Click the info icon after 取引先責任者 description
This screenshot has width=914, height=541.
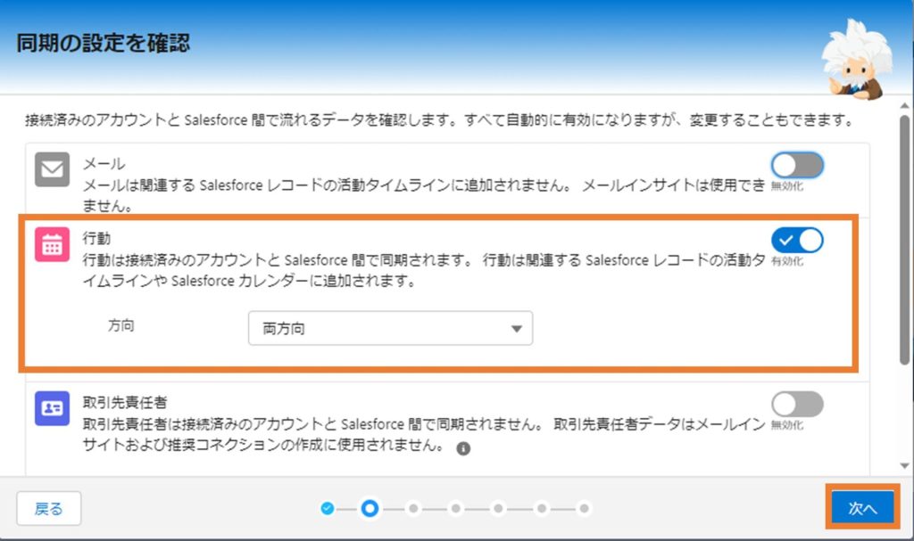pyautogui.click(x=463, y=448)
